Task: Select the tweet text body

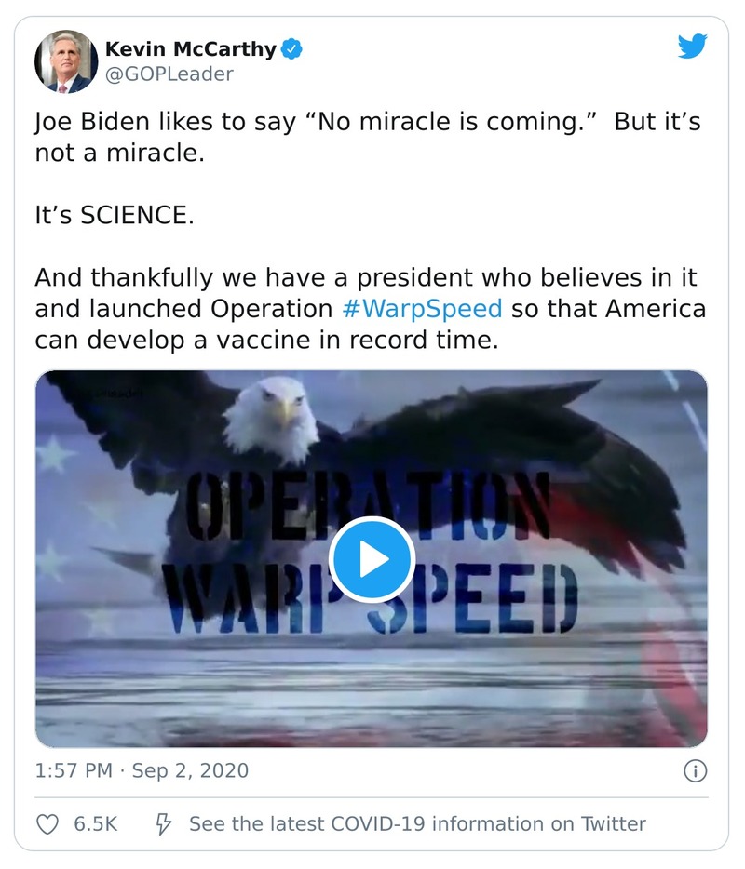Action: (x=372, y=233)
